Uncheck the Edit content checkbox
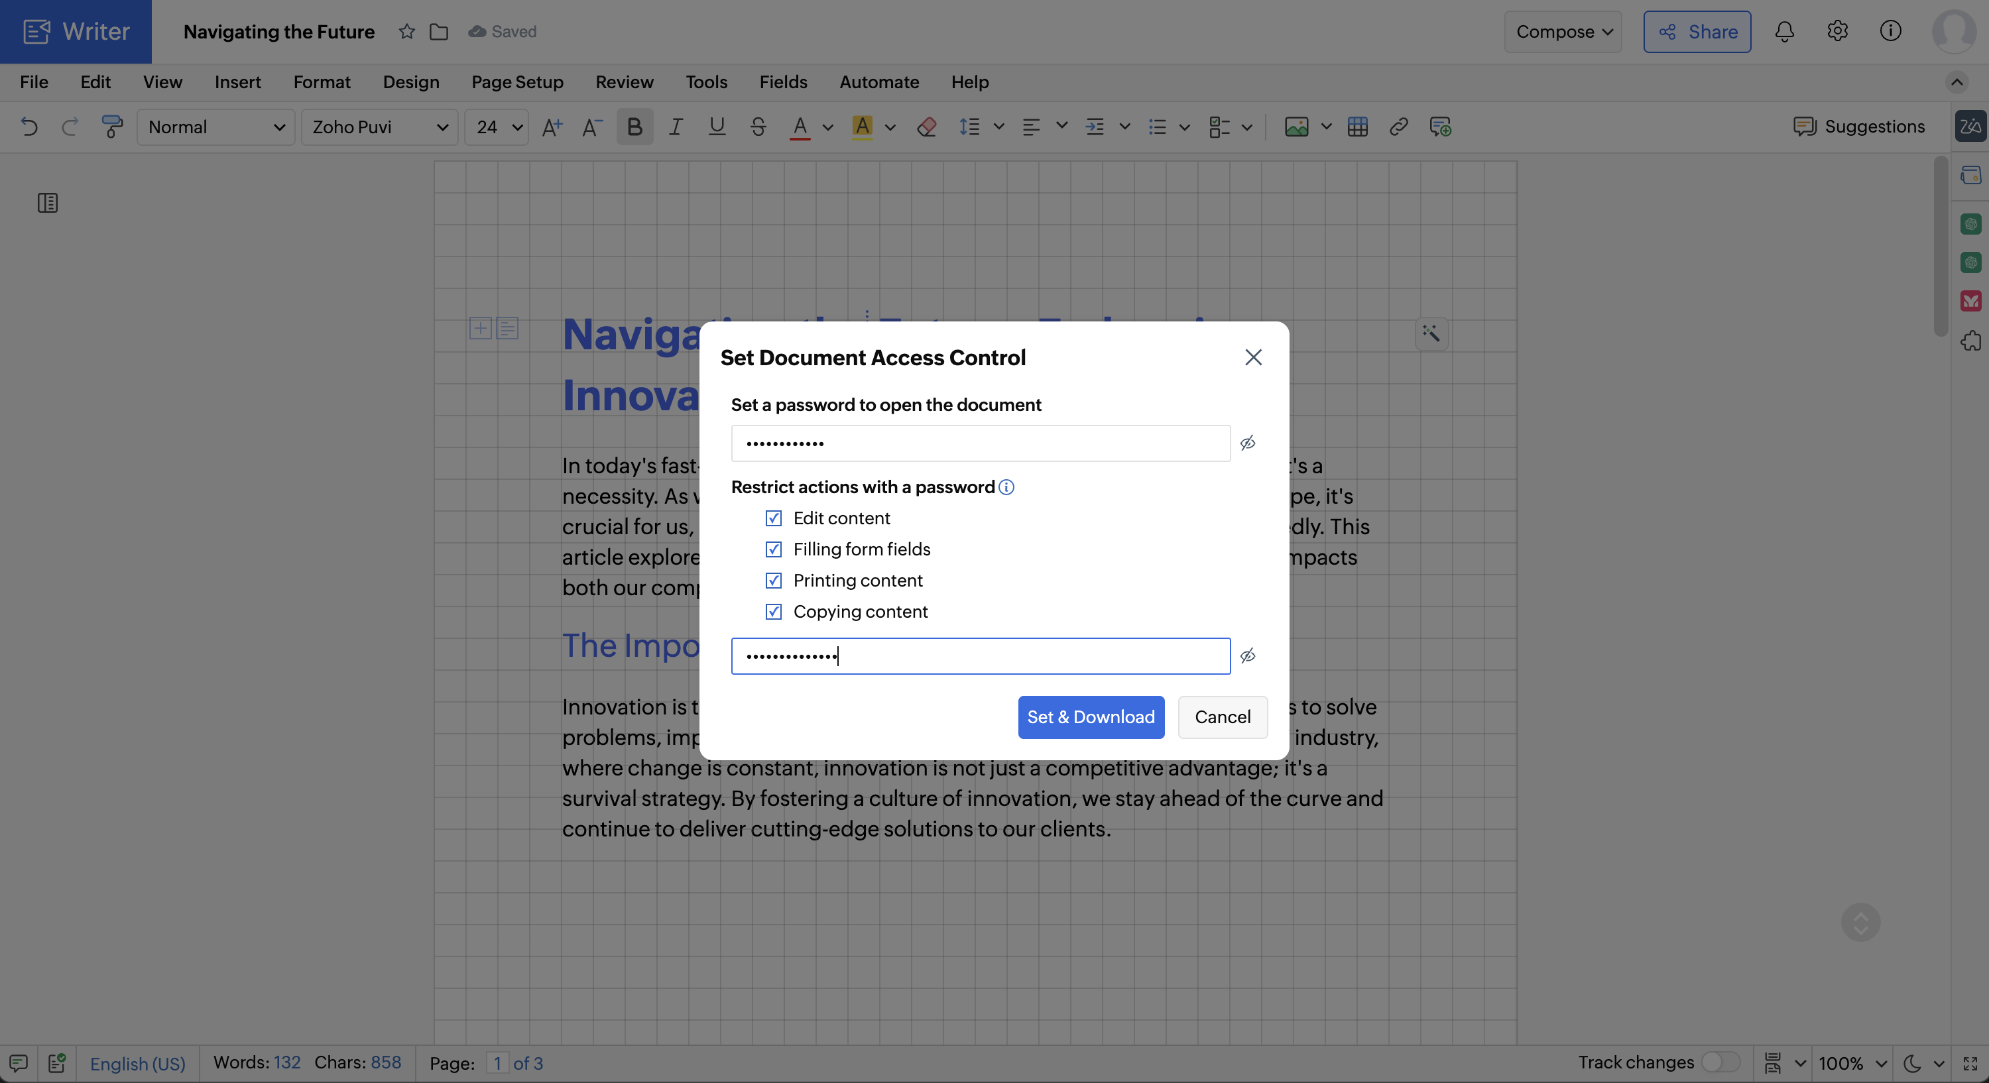 [773, 518]
